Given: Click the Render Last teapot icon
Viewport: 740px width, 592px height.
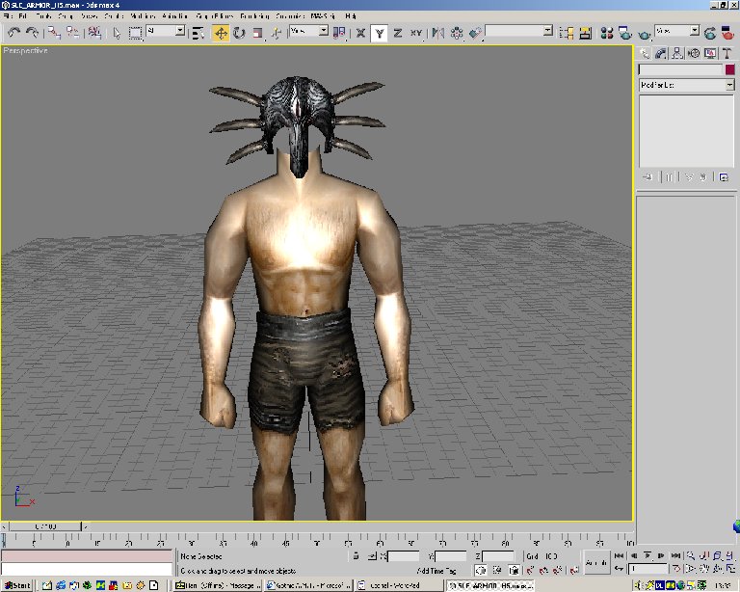Looking at the screenshot, I should (x=710, y=33).
